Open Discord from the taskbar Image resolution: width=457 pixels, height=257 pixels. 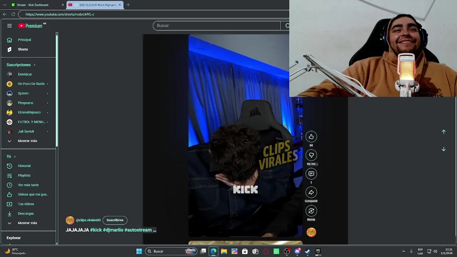(297, 251)
